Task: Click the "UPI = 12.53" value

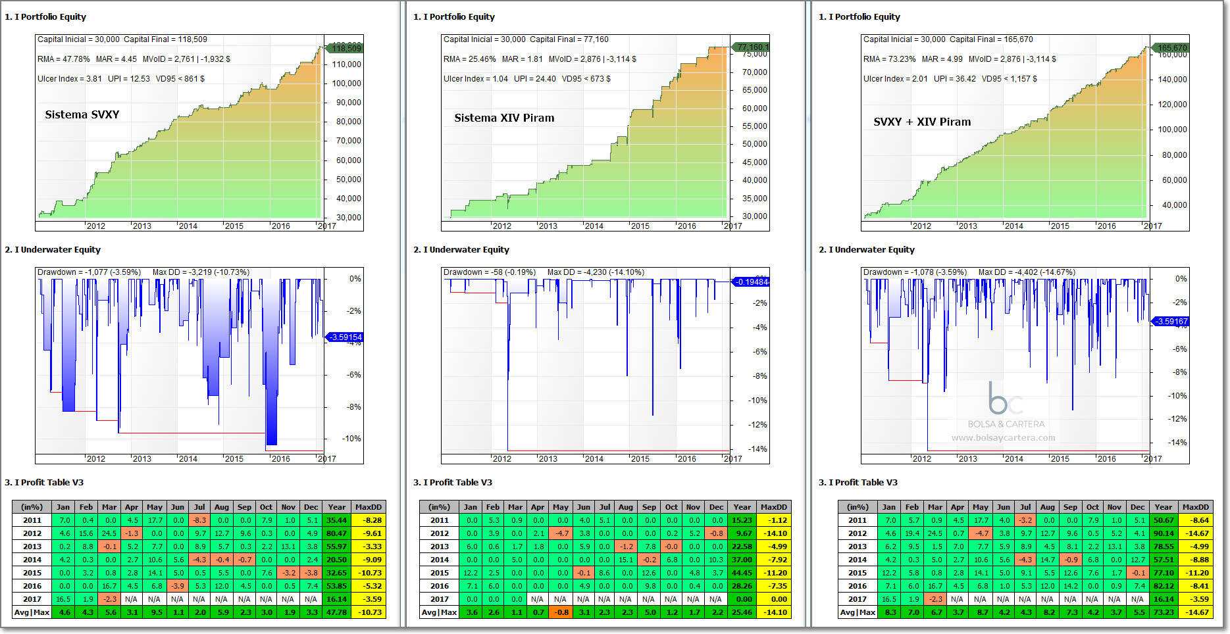Action: [129, 79]
